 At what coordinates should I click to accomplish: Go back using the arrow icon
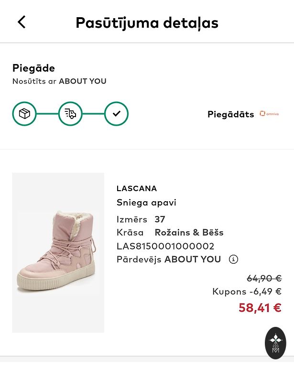(x=22, y=22)
